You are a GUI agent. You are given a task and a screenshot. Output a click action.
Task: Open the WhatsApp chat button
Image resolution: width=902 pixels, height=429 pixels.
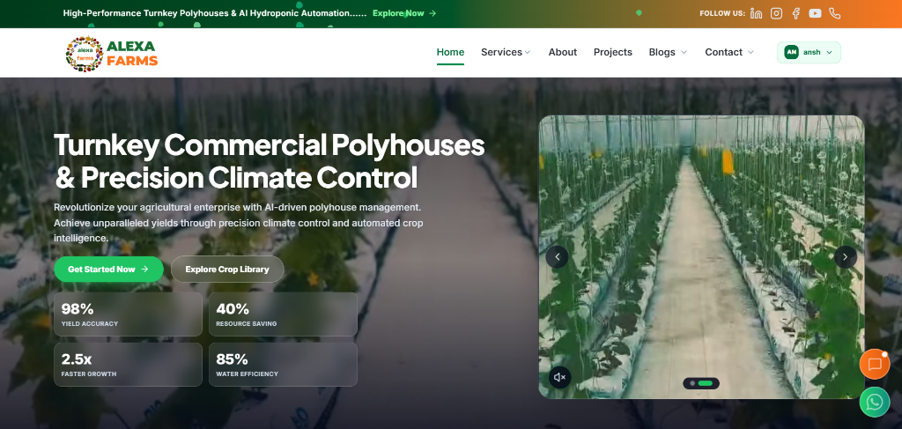coord(875,402)
